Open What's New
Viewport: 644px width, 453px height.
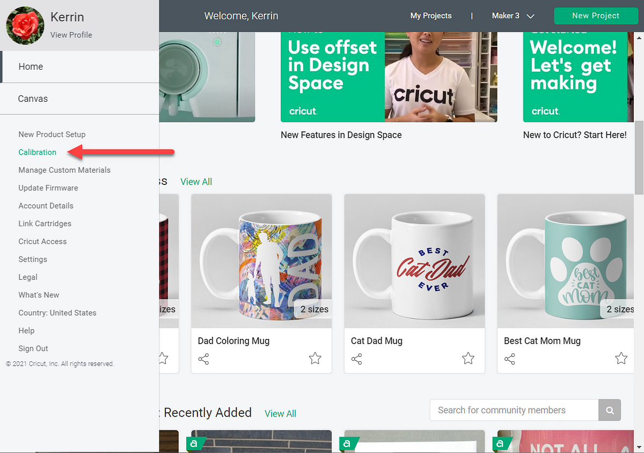(x=39, y=295)
